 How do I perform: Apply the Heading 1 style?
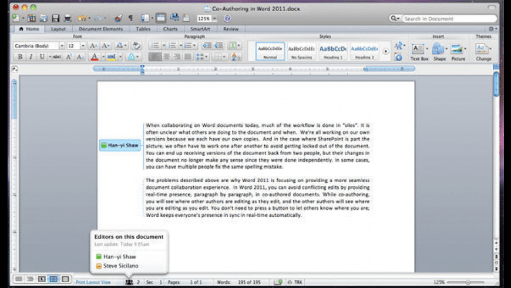(332, 51)
